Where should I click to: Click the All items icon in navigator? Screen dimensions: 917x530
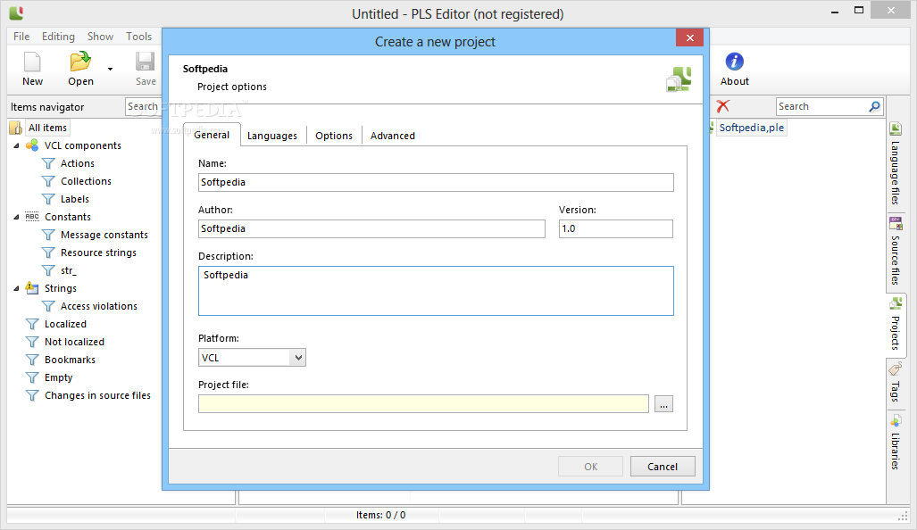coord(16,128)
